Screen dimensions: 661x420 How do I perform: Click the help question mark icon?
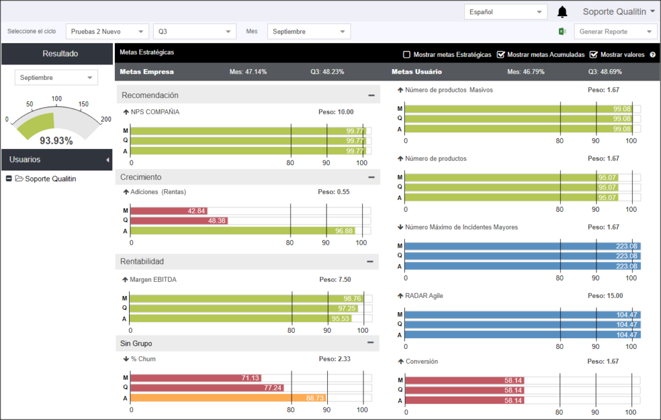tap(653, 55)
